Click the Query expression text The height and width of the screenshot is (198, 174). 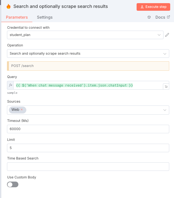coord(74,85)
